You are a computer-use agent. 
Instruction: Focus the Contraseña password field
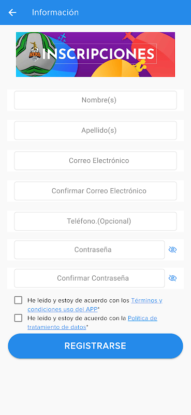click(90, 250)
